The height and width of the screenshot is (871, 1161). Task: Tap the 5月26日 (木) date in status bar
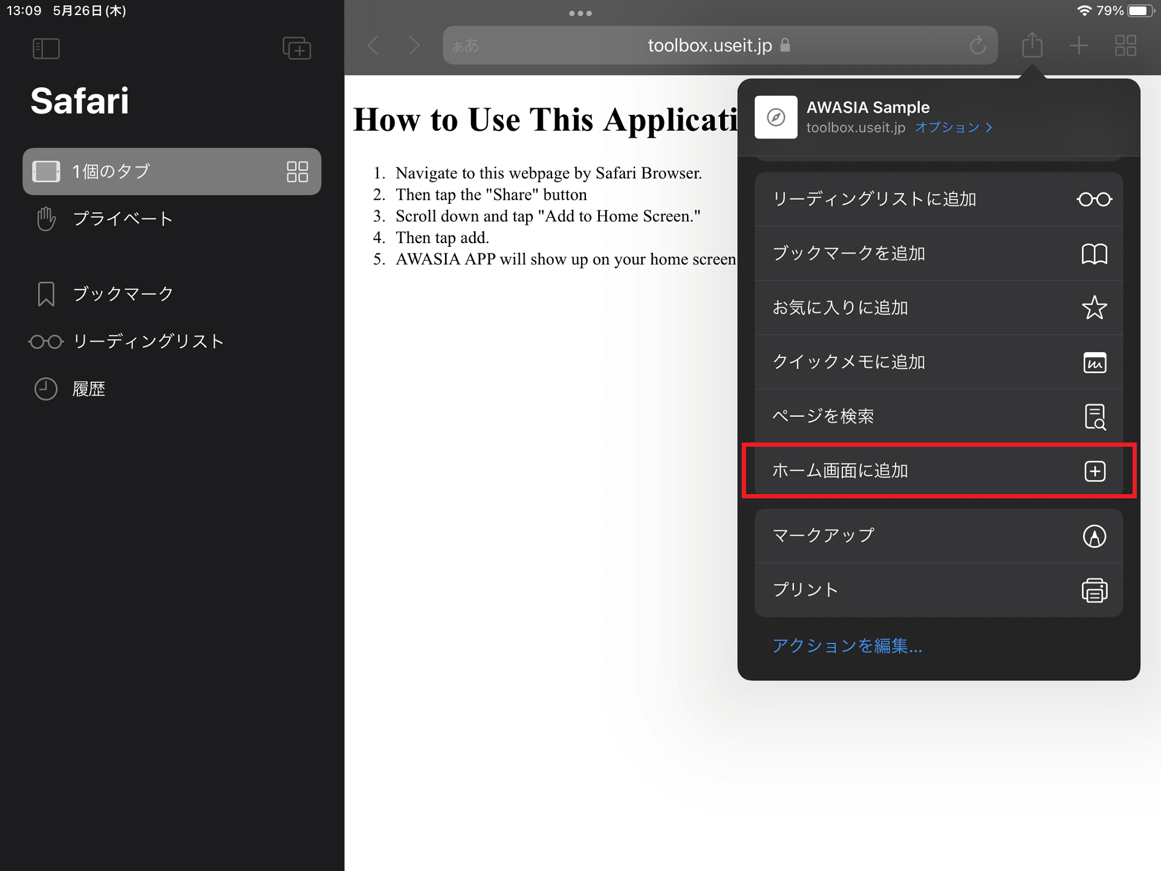tap(89, 11)
